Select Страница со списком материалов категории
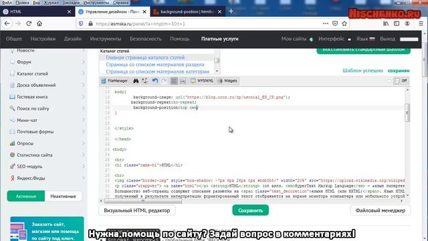Viewport: 428px width, 241px height. click(158, 72)
